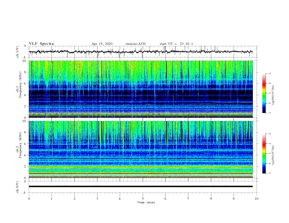Click time axis tick label "5"
289x223 pixels.
[x=143, y=199]
